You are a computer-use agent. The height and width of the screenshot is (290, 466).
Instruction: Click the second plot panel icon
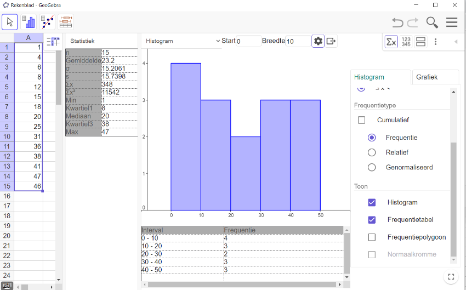coord(421,42)
